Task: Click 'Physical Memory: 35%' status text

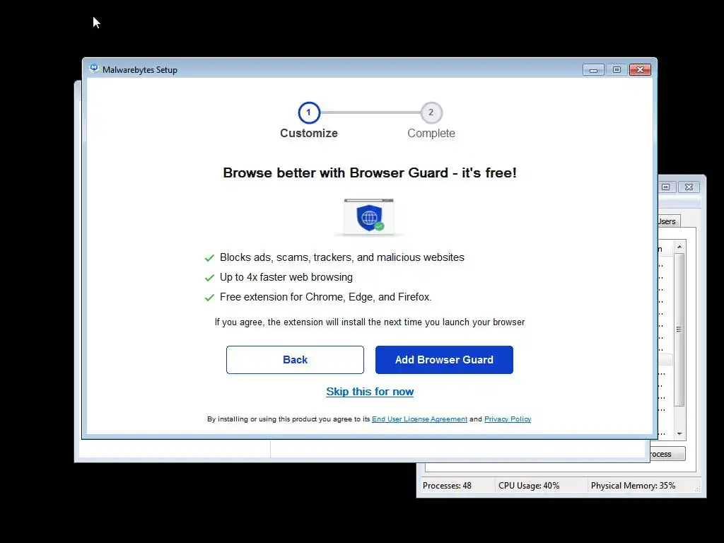Action: (x=633, y=486)
